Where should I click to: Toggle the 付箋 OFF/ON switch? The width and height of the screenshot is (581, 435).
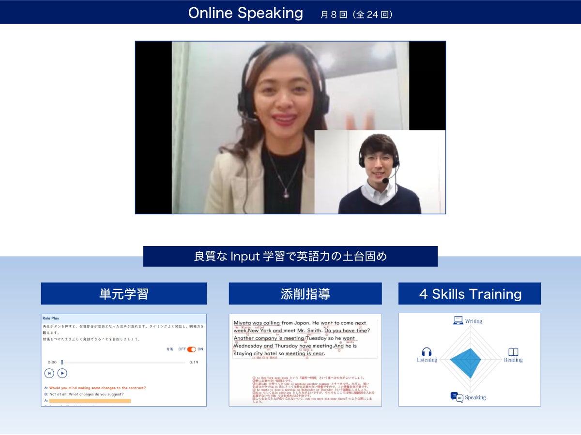click(191, 349)
